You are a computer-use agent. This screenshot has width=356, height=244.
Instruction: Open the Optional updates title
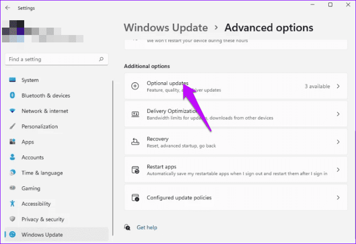click(x=167, y=83)
